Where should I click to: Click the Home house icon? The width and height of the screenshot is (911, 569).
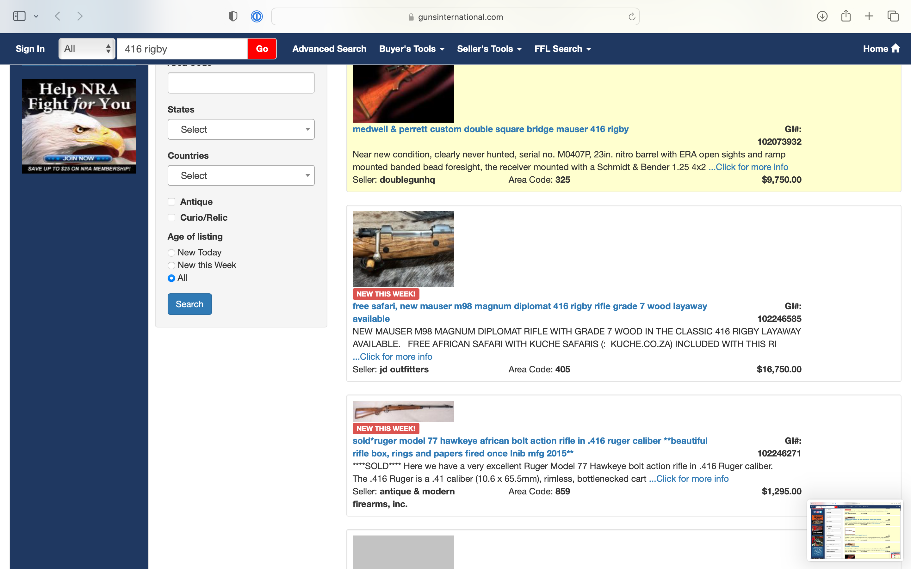pyautogui.click(x=896, y=48)
